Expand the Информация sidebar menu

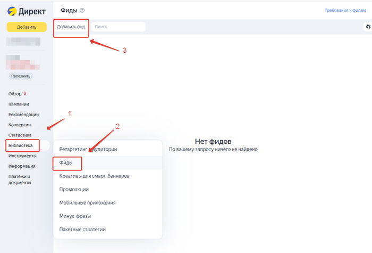click(x=22, y=166)
